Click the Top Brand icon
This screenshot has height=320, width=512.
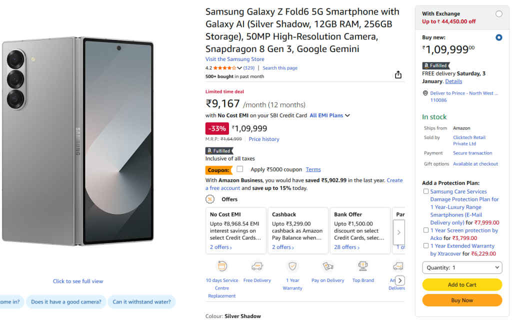(x=363, y=266)
